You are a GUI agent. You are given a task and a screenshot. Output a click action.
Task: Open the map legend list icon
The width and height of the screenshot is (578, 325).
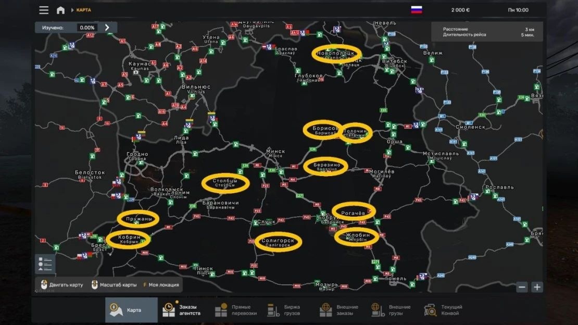click(x=45, y=264)
